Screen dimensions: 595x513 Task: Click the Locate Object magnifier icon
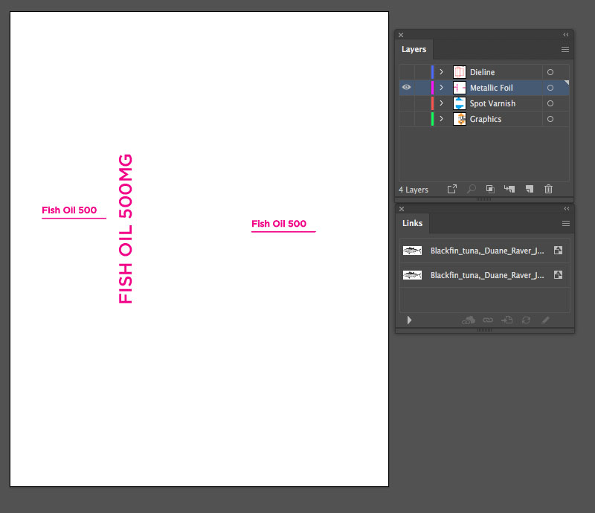point(471,189)
